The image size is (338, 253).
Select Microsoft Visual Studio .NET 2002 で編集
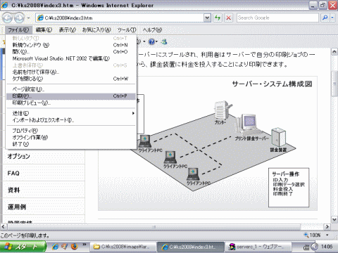coord(71,58)
